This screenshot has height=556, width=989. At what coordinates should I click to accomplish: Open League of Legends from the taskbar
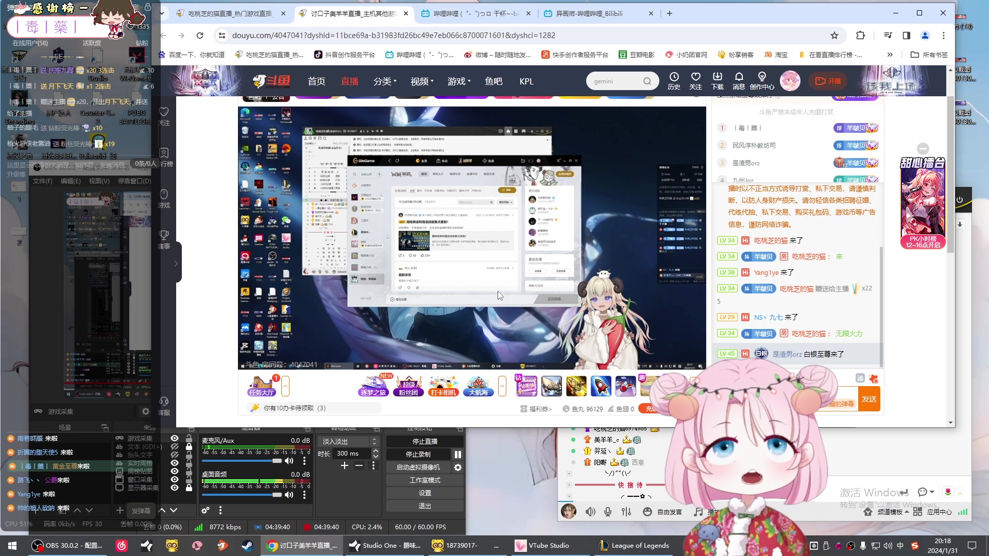click(x=634, y=546)
